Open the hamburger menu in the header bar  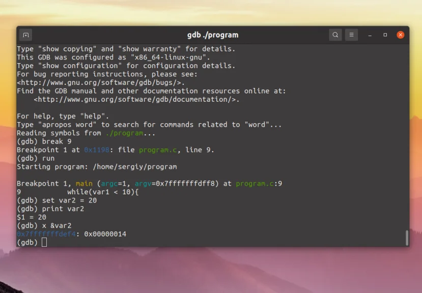[351, 35]
